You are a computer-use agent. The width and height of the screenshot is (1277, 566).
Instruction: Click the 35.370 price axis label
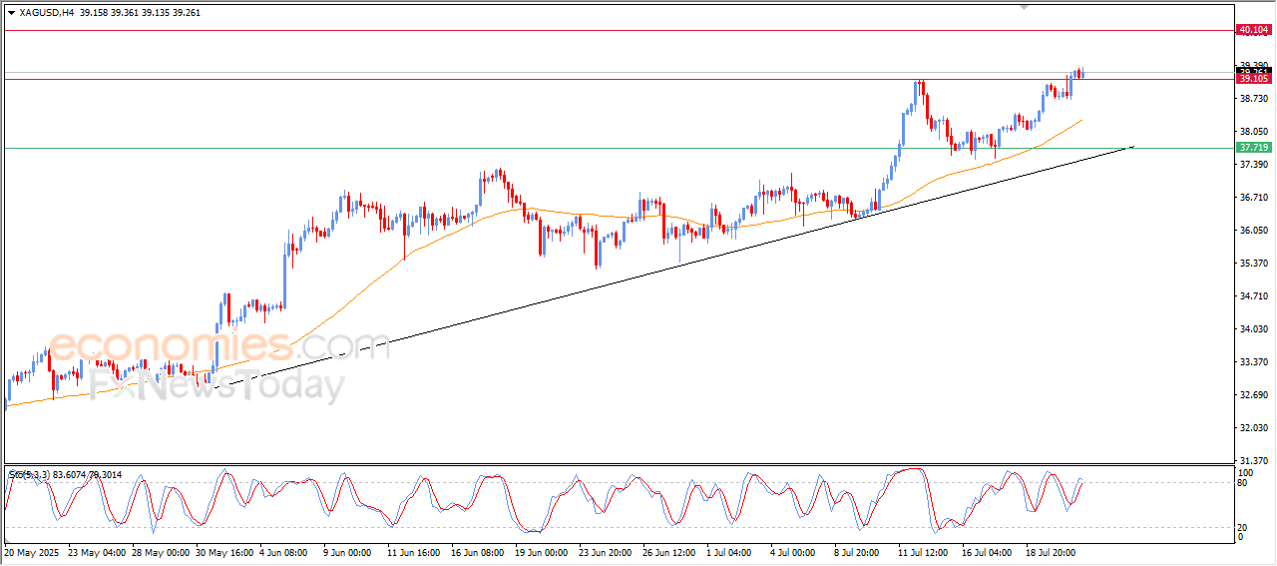pyautogui.click(x=1252, y=263)
